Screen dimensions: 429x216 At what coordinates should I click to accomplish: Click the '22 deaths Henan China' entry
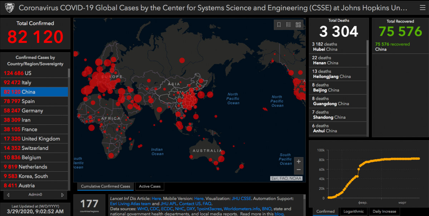(x=338, y=60)
